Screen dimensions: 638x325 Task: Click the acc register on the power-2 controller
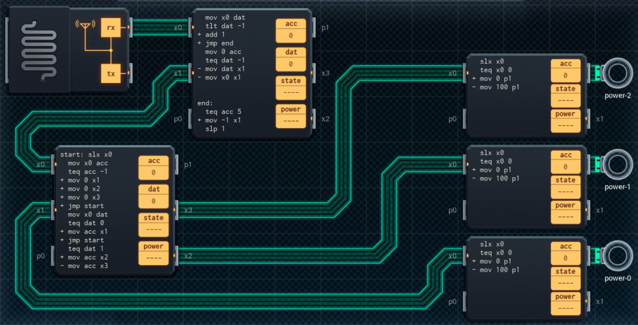(565, 69)
